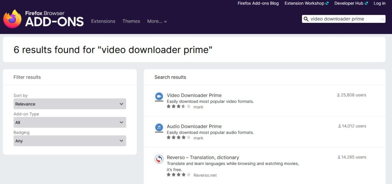Click the star rating for Audio Downloader Prime

(178, 137)
